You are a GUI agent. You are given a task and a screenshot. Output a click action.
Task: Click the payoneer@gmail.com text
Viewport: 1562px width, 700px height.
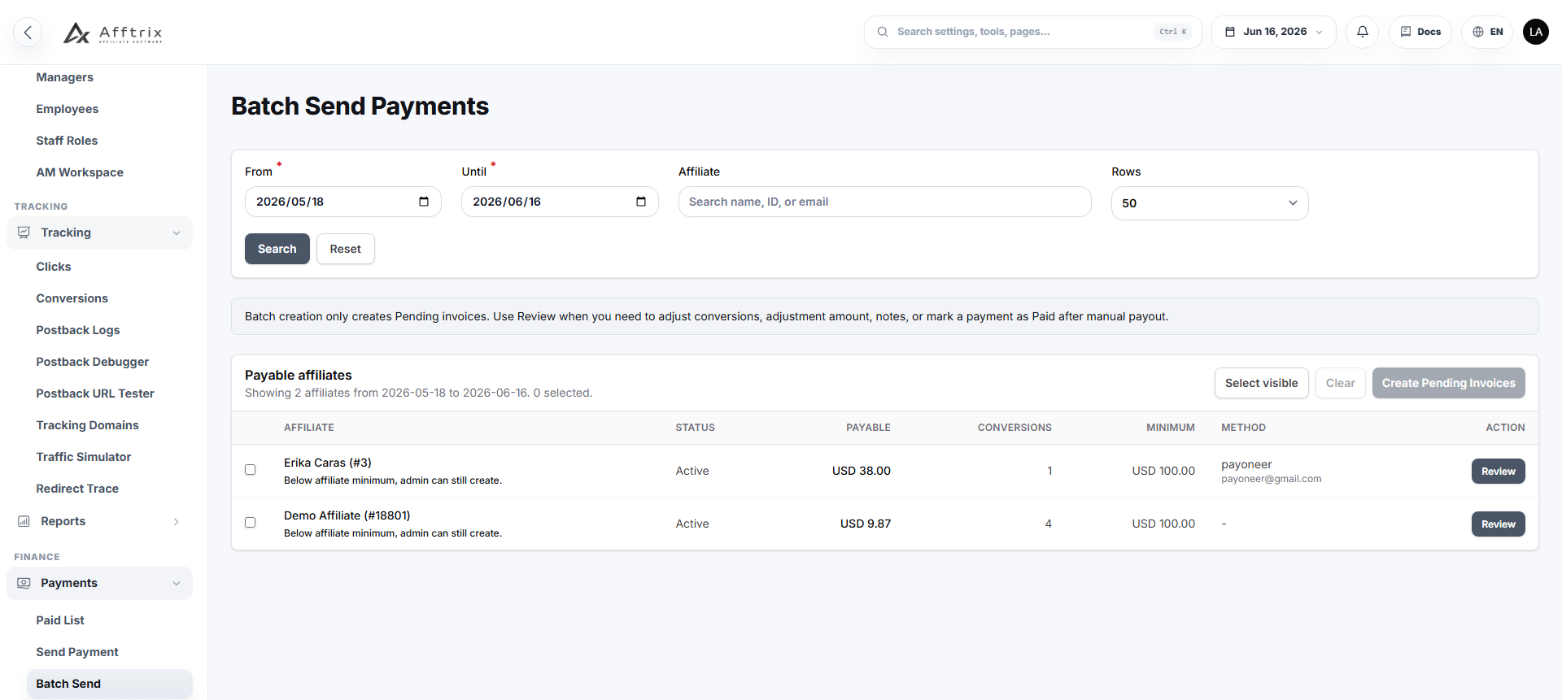1272,479
